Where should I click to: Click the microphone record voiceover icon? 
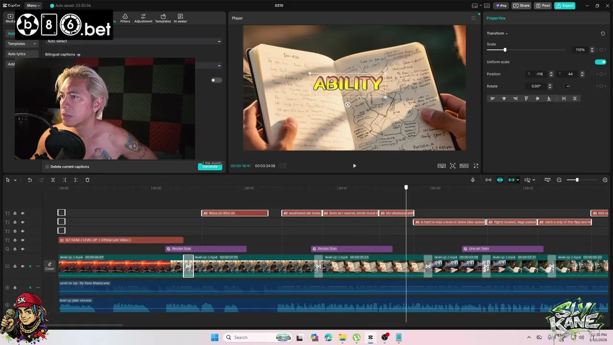point(473,180)
